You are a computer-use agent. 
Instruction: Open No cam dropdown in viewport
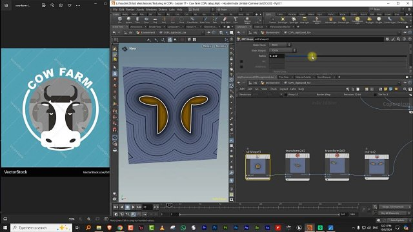221,46
